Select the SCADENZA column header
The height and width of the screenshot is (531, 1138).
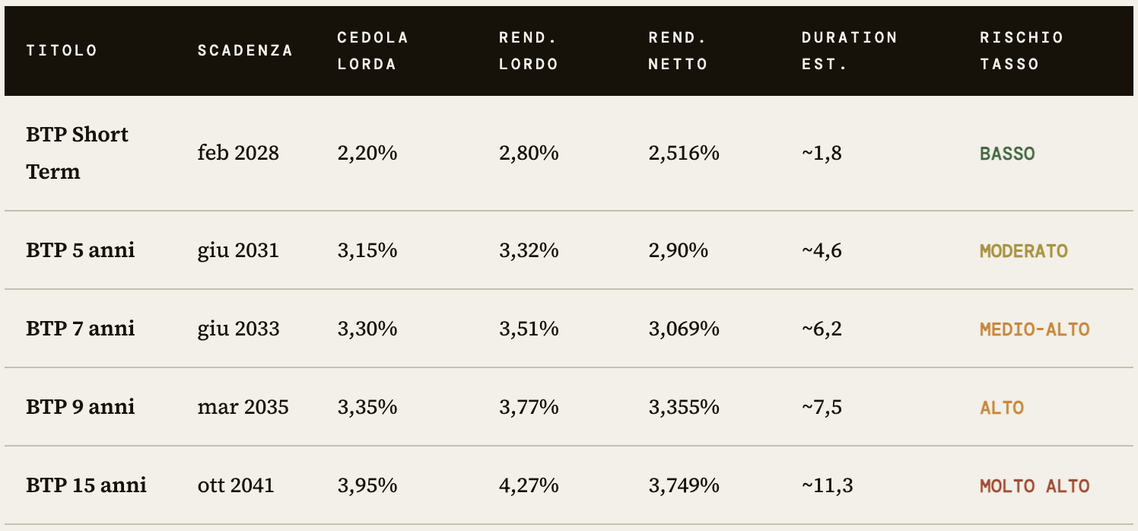pyautogui.click(x=245, y=51)
